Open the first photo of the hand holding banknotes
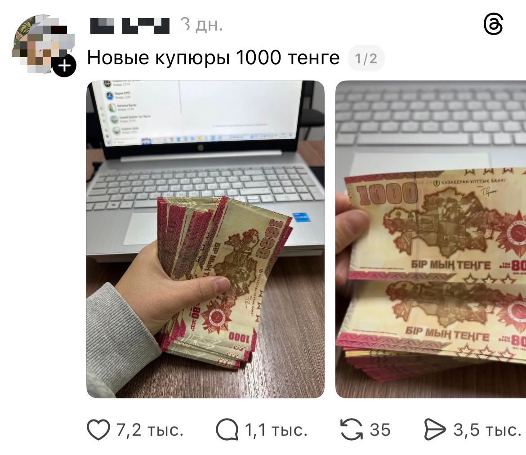This screenshot has height=455, width=526. tap(205, 239)
